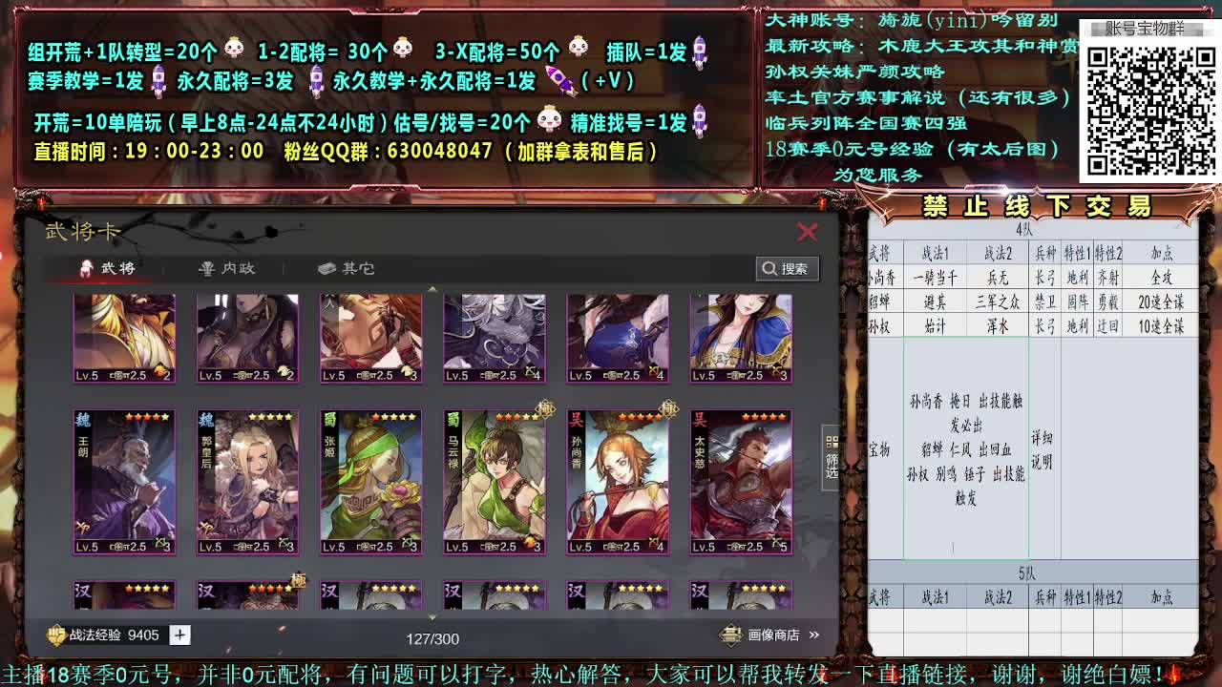The width and height of the screenshot is (1222, 687).
Task: Click the 魏 faction mark on 王朗 card
Action: tap(83, 420)
